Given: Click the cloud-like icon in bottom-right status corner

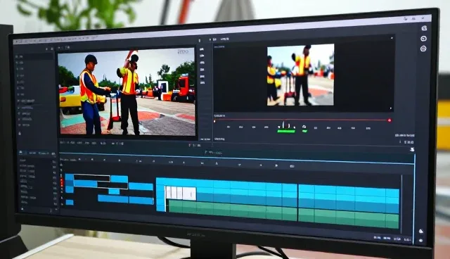Looking at the screenshot, I should pos(420,231).
